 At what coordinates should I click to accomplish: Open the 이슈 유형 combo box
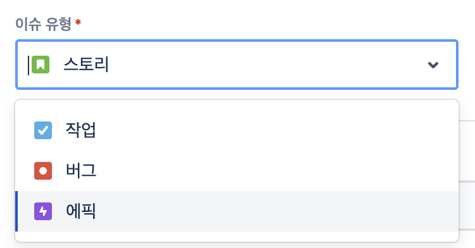(237, 65)
